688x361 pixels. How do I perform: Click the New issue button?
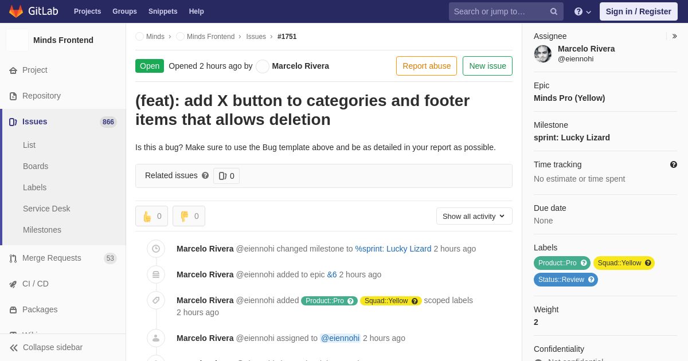[487, 66]
